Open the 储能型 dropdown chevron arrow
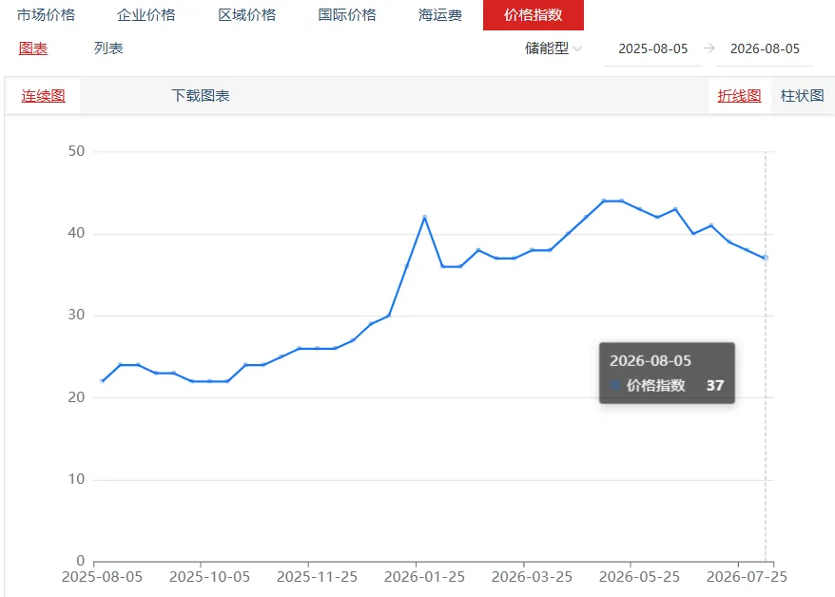 (577, 48)
